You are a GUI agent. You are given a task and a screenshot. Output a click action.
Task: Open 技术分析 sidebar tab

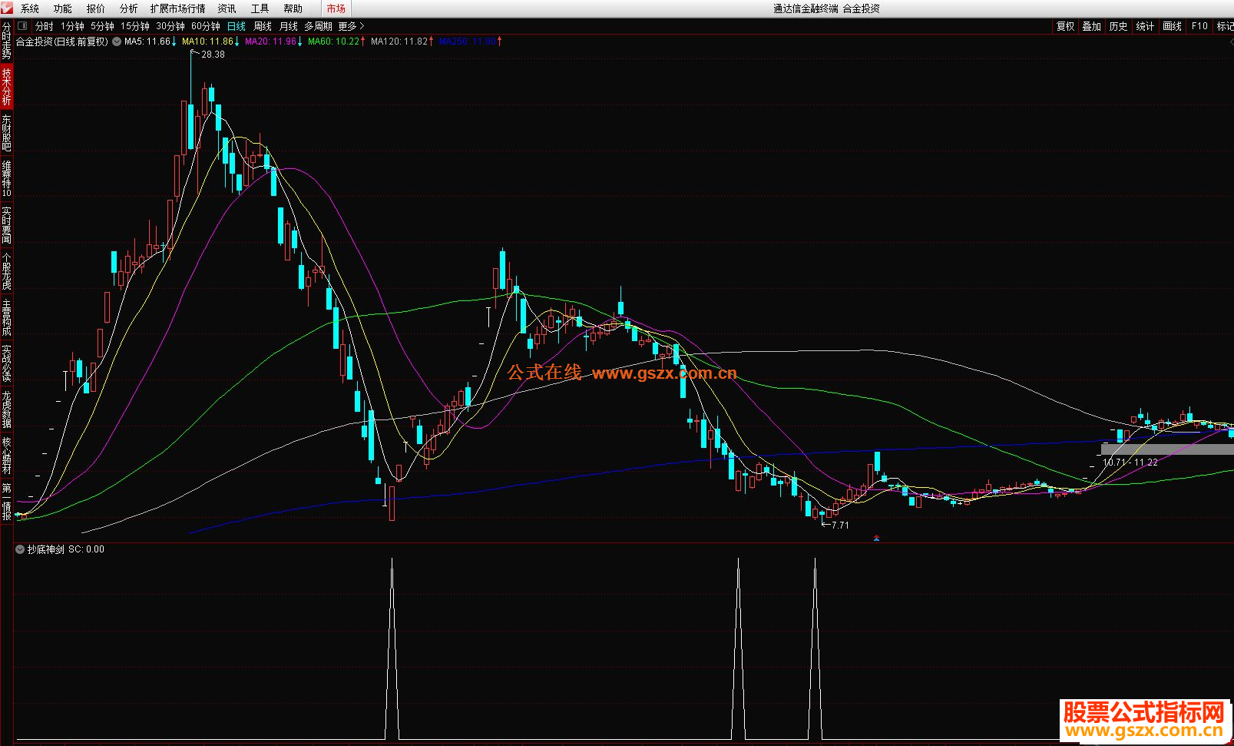point(6,86)
